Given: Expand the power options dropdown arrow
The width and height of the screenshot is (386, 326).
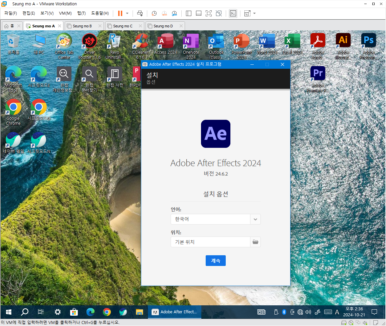Looking at the screenshot, I should pyautogui.click(x=127, y=13).
